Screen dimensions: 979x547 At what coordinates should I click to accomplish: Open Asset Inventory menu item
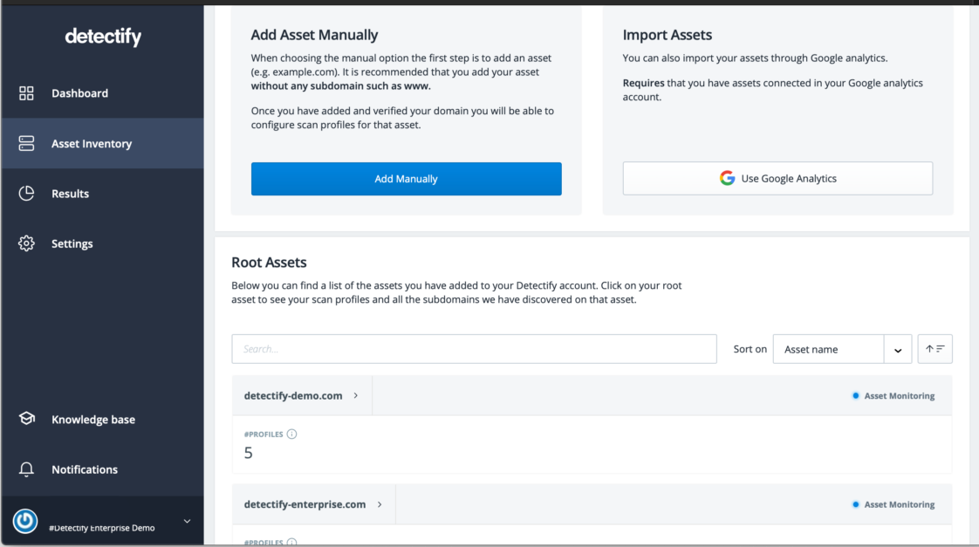pyautogui.click(x=102, y=143)
